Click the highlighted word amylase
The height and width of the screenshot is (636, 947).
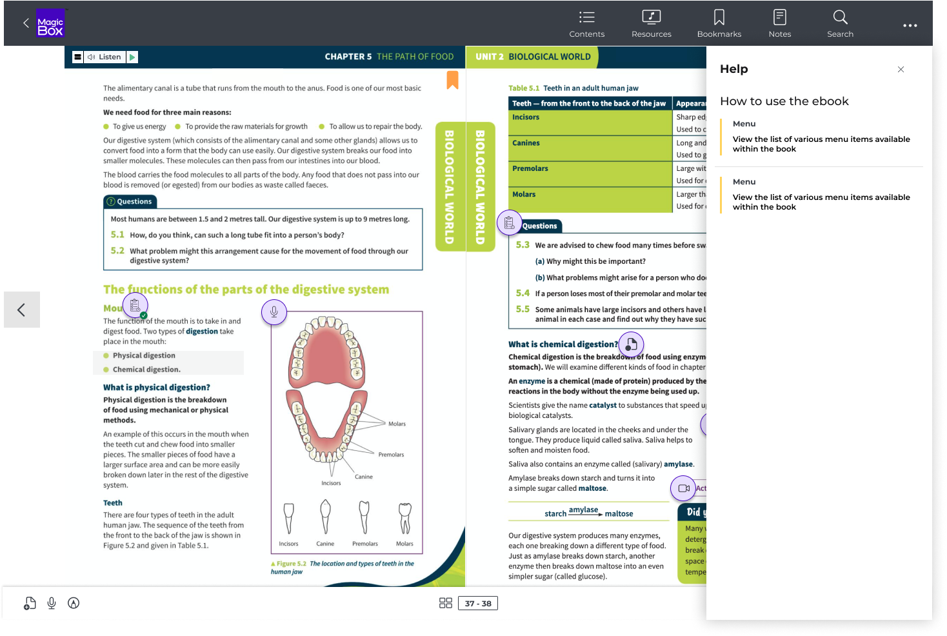click(679, 464)
